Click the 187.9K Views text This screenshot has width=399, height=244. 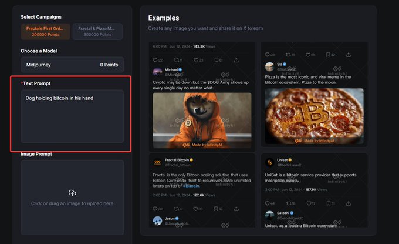point(316,190)
